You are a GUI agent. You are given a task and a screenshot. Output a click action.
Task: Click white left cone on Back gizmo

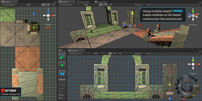(x=190, y=64)
